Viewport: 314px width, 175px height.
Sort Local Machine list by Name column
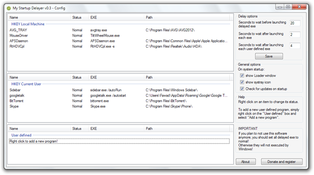tap(39, 18)
